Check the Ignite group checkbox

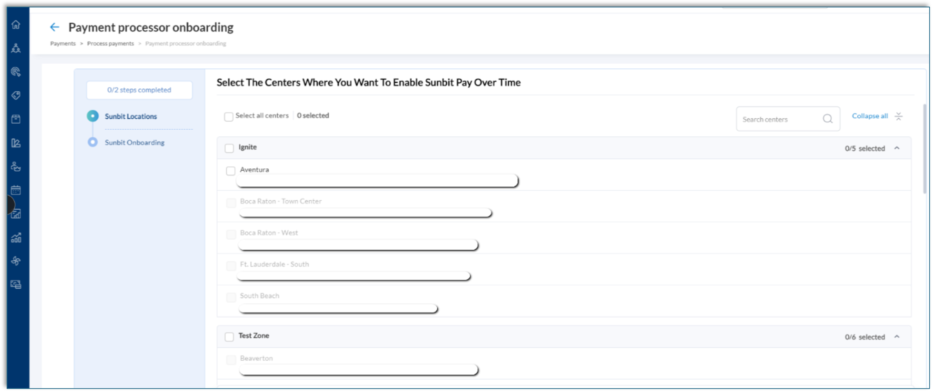click(229, 148)
